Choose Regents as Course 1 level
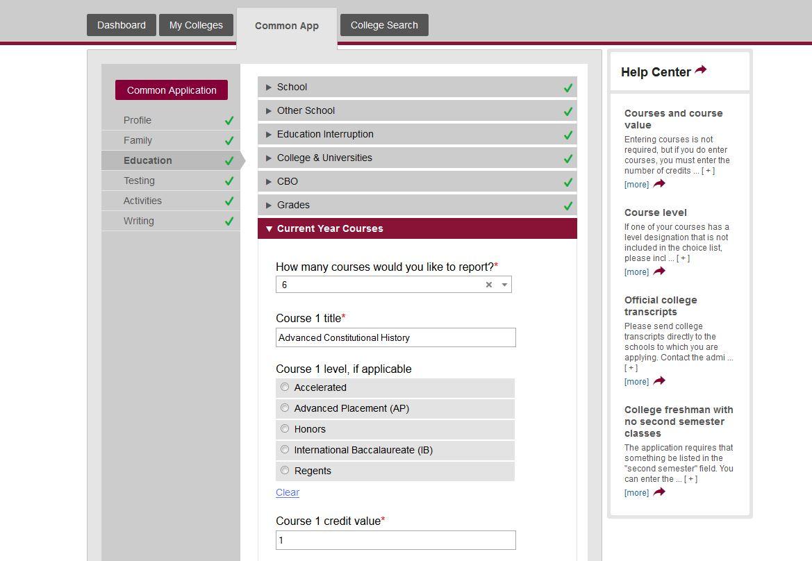The width and height of the screenshot is (812, 561). [x=285, y=470]
